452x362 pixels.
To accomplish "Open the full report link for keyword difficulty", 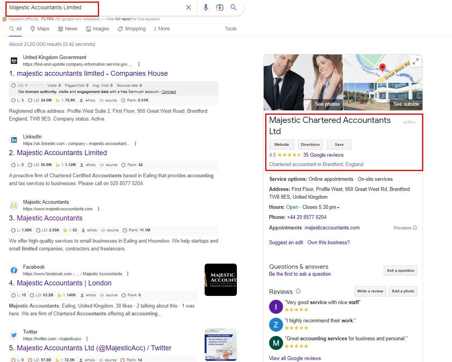I will point(123,19).
